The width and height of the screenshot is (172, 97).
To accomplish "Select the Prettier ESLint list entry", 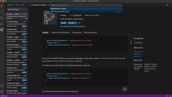I will [x=17, y=24].
